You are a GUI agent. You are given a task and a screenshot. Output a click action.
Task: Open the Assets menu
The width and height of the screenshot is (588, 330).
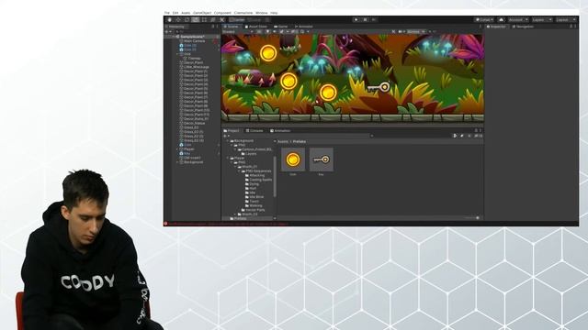[x=186, y=13]
